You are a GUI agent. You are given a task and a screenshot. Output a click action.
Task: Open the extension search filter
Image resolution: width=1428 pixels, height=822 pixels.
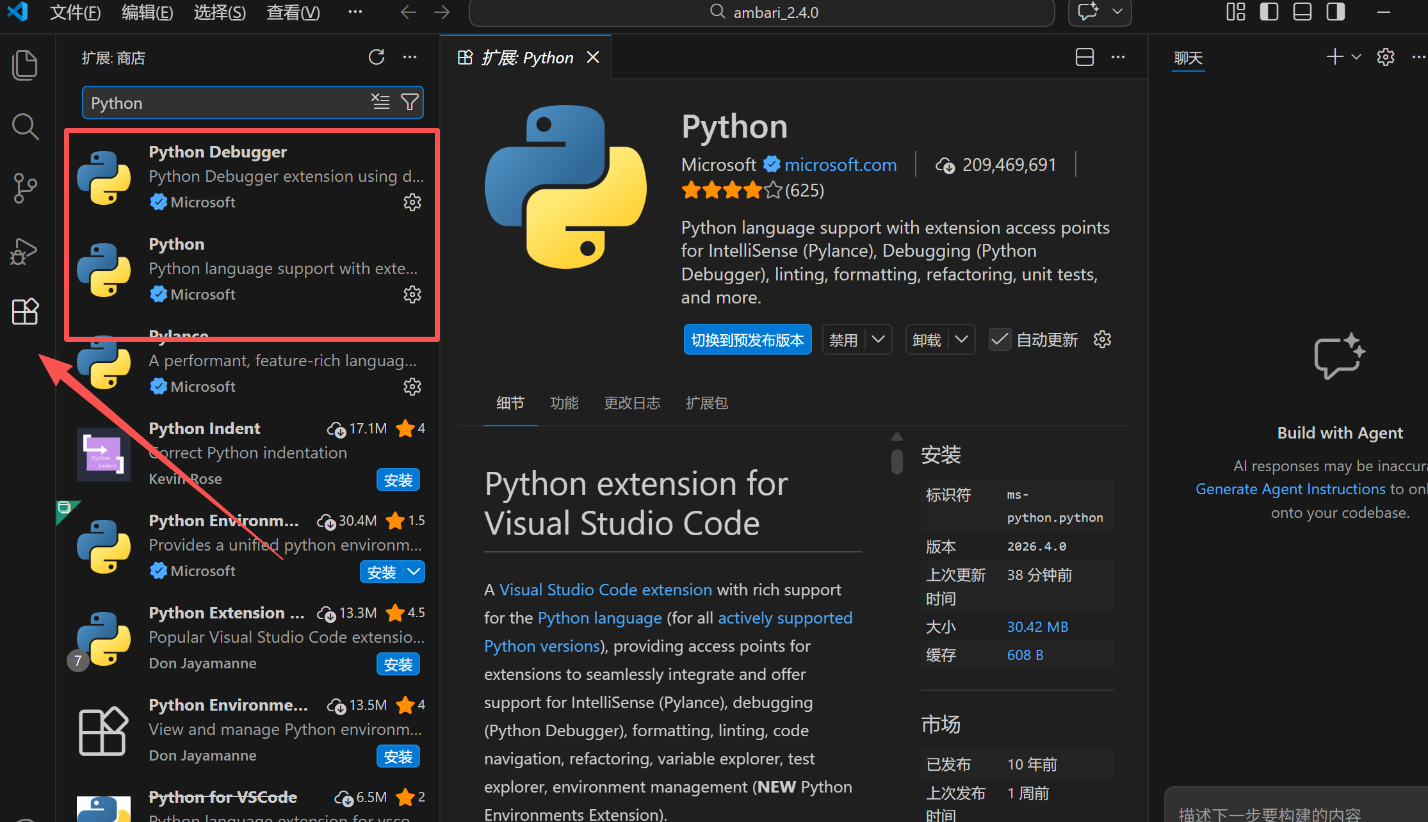pyautogui.click(x=409, y=101)
